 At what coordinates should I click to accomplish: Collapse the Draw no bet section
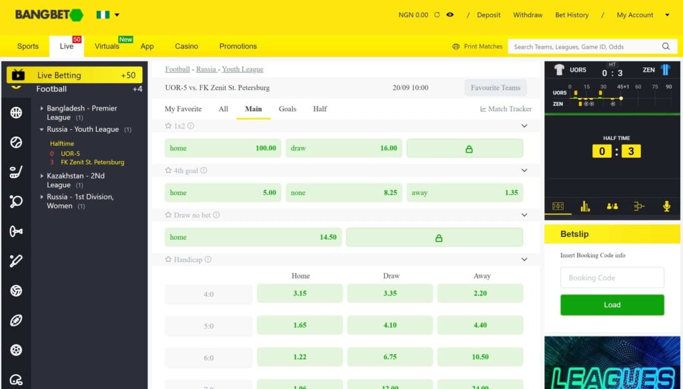point(524,215)
